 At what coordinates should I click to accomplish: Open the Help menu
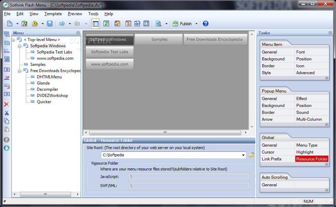[109, 14]
